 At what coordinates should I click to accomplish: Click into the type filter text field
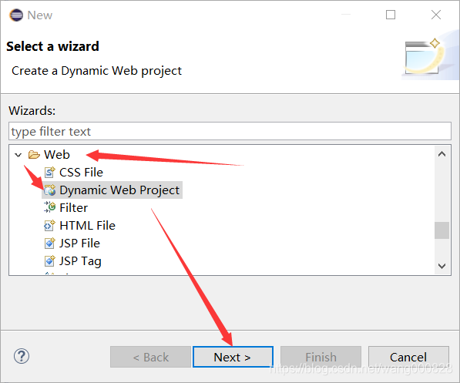coord(230,131)
